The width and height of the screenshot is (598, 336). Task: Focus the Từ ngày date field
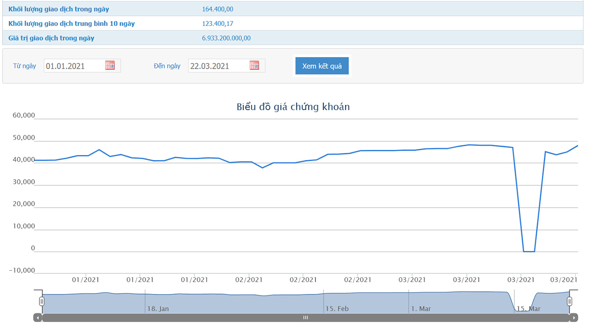pyautogui.click(x=74, y=66)
